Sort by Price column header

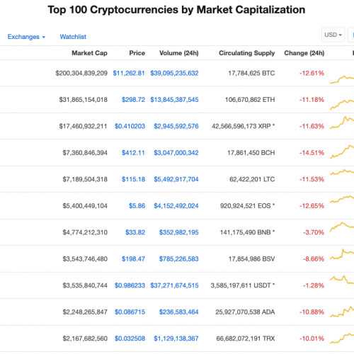coord(137,53)
